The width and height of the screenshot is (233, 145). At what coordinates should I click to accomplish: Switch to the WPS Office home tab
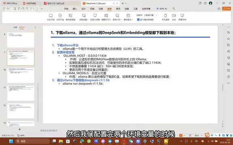pos(10,3)
